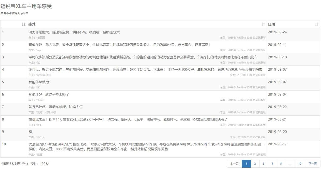Click sort arrows in 感受 column header
The width and height of the screenshot is (322, 169).
click(x=263, y=24)
